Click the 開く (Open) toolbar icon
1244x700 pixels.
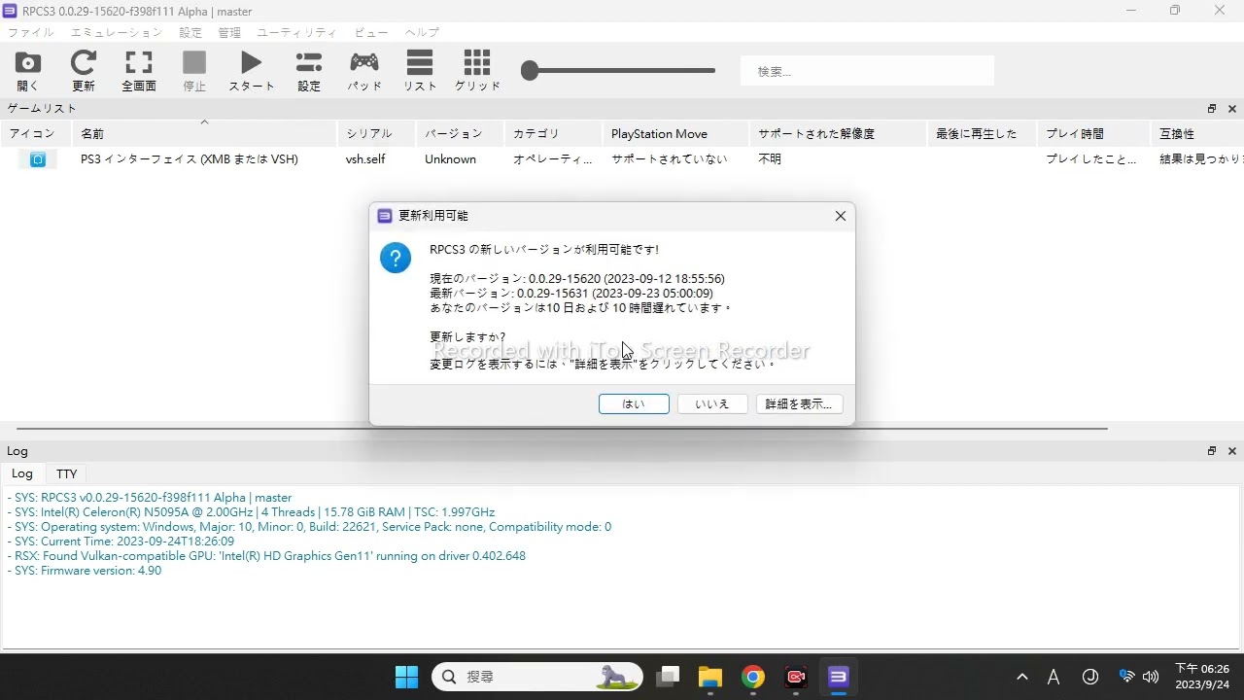[x=28, y=71]
